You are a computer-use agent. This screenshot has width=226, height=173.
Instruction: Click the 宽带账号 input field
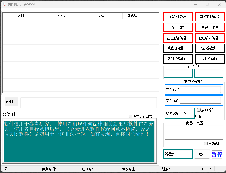tap(200, 89)
